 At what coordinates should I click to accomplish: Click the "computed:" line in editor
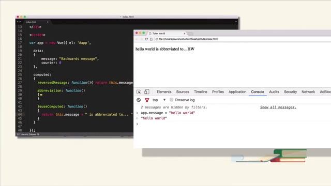coord(42,74)
